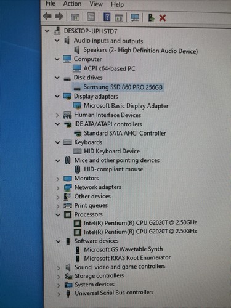This screenshot has width=231, height=308.
Task: Click the Update driver green arrow icon
Action: click(151, 18)
